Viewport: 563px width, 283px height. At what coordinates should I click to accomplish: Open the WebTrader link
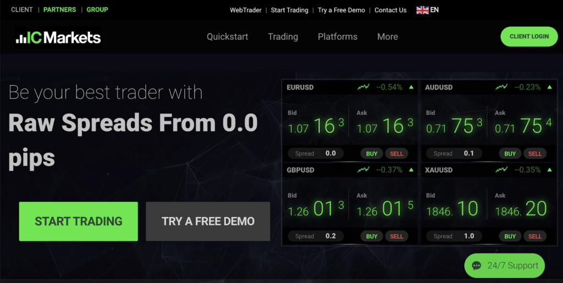(x=246, y=10)
